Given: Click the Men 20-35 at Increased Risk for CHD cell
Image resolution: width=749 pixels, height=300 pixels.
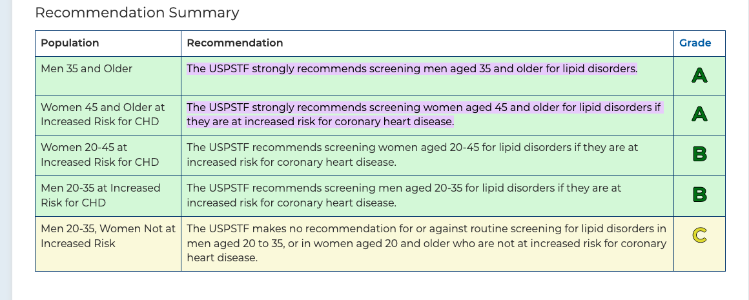Looking at the screenshot, I should (100, 195).
